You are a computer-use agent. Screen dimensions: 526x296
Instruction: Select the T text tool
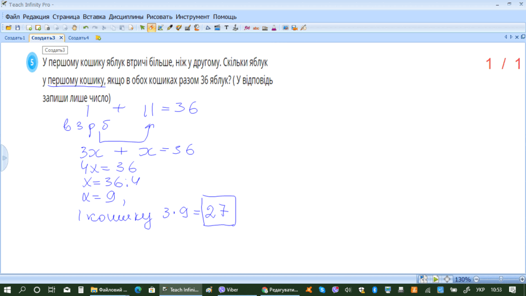[x=227, y=28]
